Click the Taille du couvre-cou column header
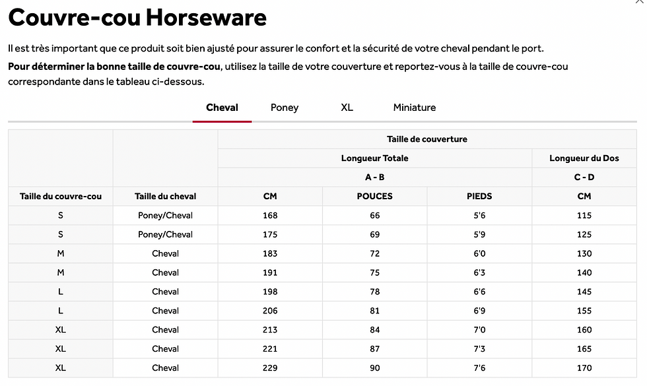647x386 pixels. click(x=61, y=197)
